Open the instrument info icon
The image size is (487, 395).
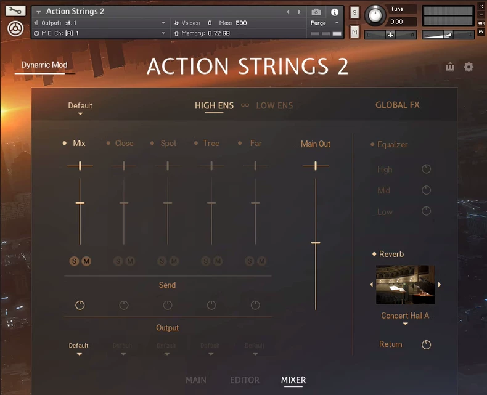tap(335, 12)
